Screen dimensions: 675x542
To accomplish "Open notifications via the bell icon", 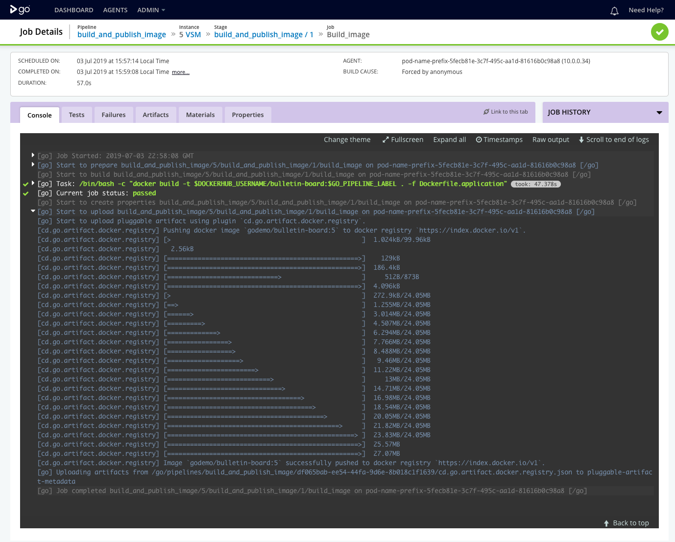I will (x=614, y=10).
